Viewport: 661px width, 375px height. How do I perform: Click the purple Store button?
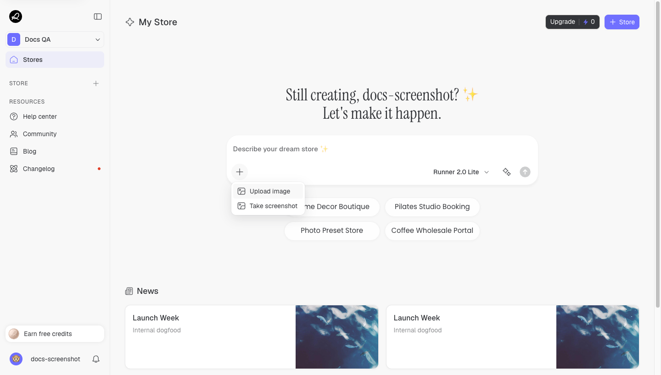(622, 22)
